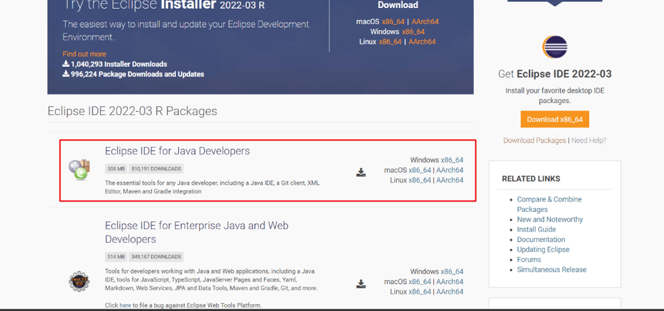Screen dimensions: 664x311
Task: Download installer for macOS AArch64
Action: [425, 21]
